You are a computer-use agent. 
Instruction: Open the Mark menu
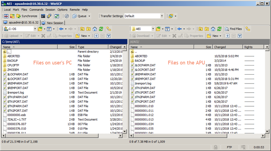[16, 10]
